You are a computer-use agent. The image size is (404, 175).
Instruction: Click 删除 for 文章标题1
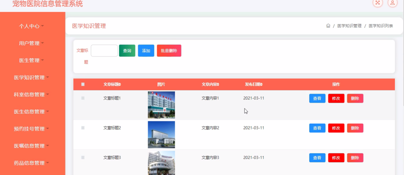(x=355, y=98)
